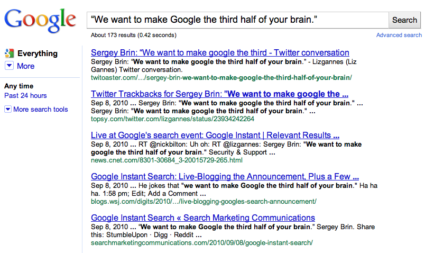This screenshot has height=253, width=425.
Task: Click the twitoaster.com green URL
Action: [221, 77]
